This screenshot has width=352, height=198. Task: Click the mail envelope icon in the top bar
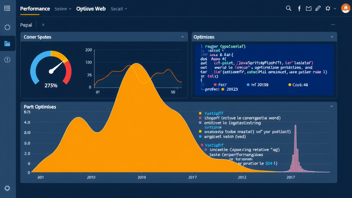[x=308, y=8]
